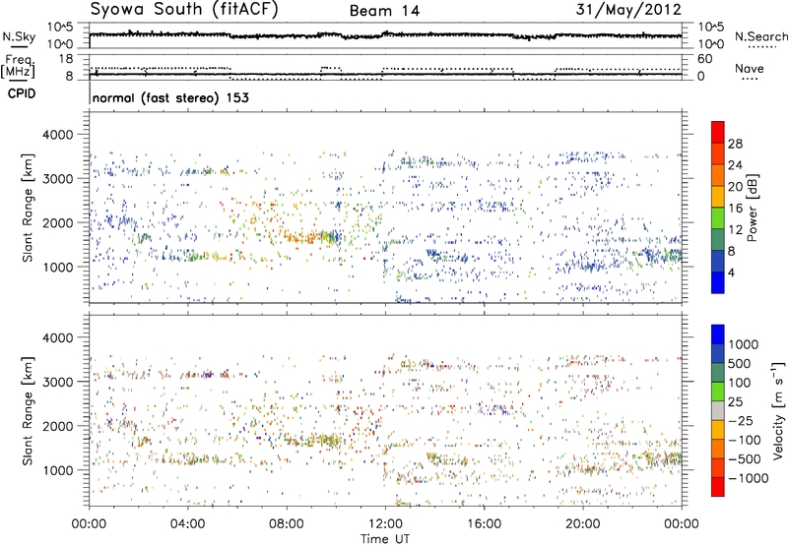Screen dimensions: 788x545
Task: Click the '2000' tick on the velocity panel
Action: tap(58, 426)
